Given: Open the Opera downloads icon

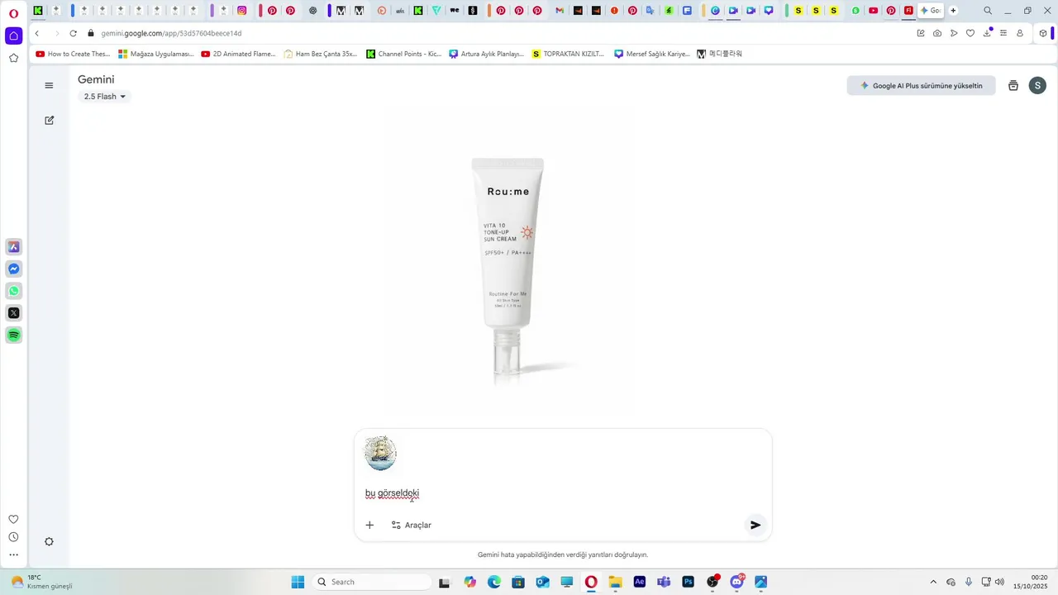Looking at the screenshot, I should click(987, 33).
